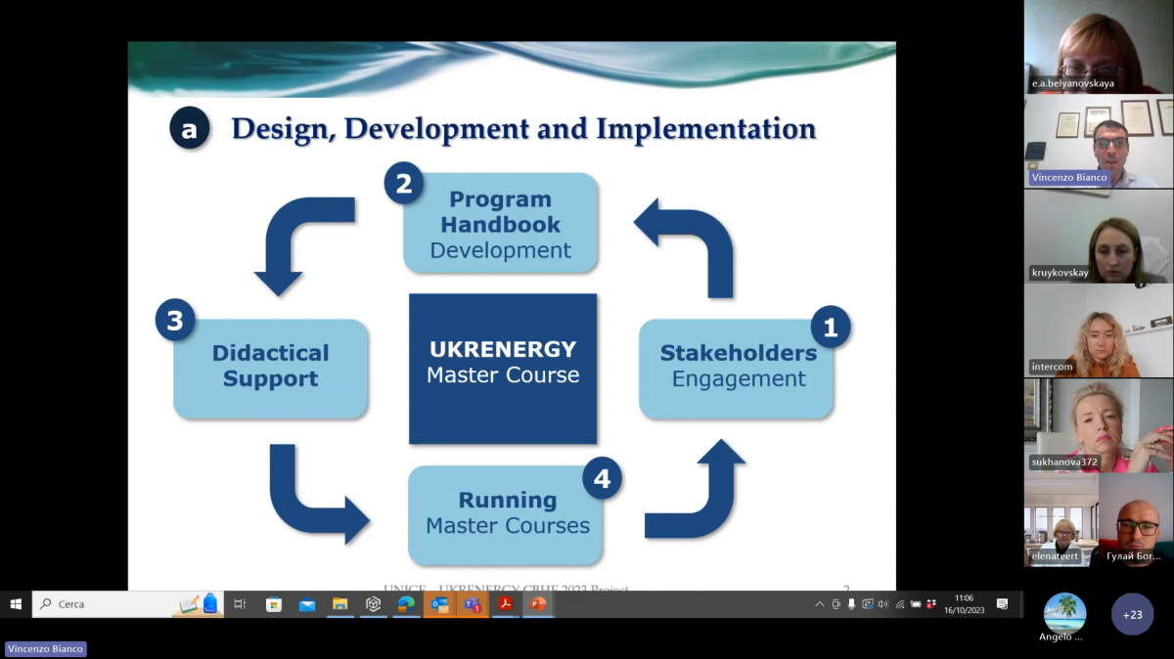The width and height of the screenshot is (1174, 659).
Task: Select Vincenzo Bianco's video tile
Action: pyautogui.click(x=1098, y=141)
